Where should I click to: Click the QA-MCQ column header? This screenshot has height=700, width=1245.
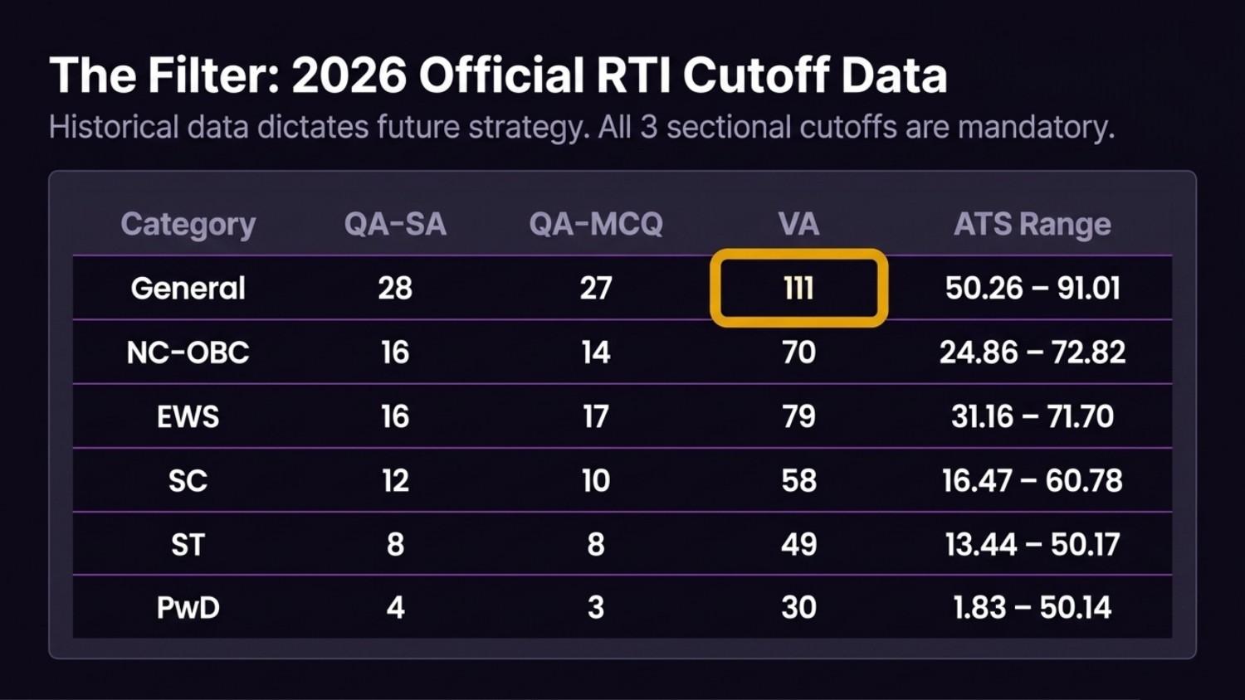596,224
